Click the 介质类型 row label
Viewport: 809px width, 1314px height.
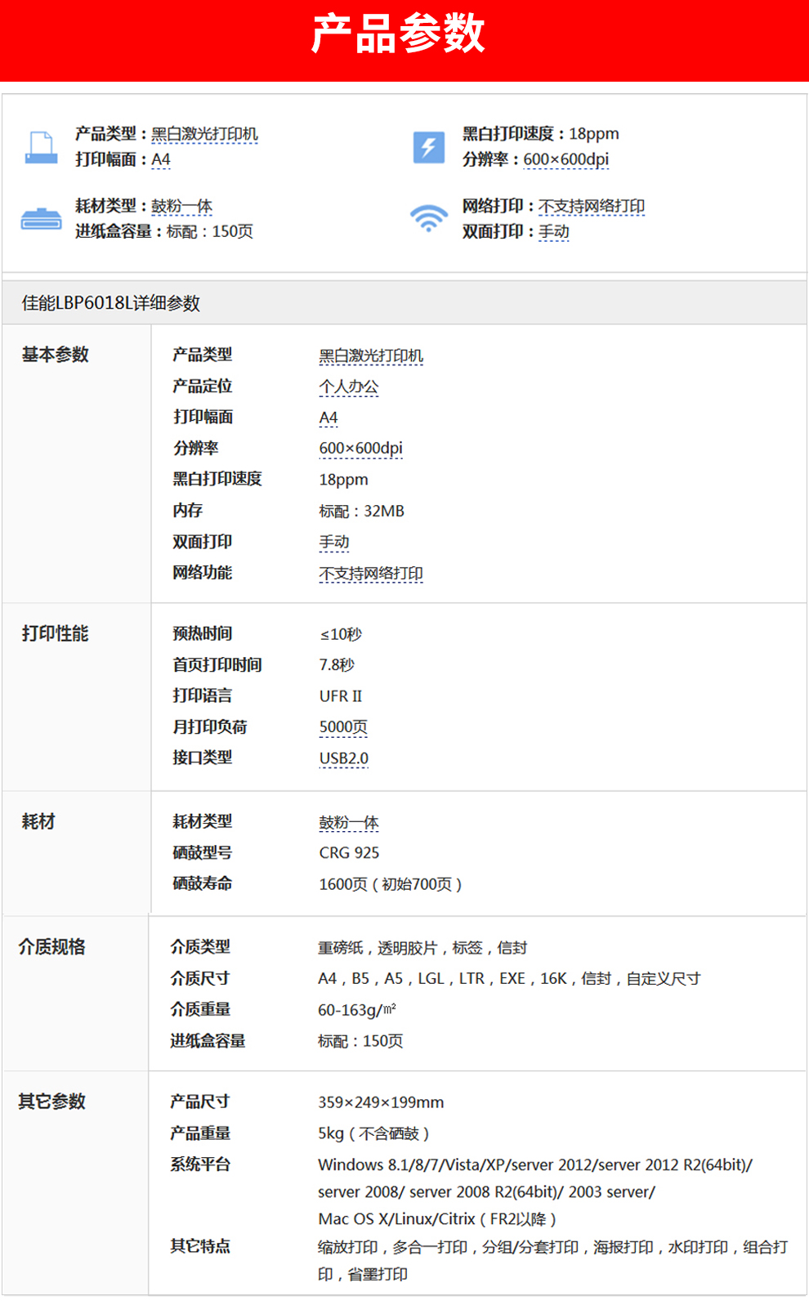tap(200, 947)
